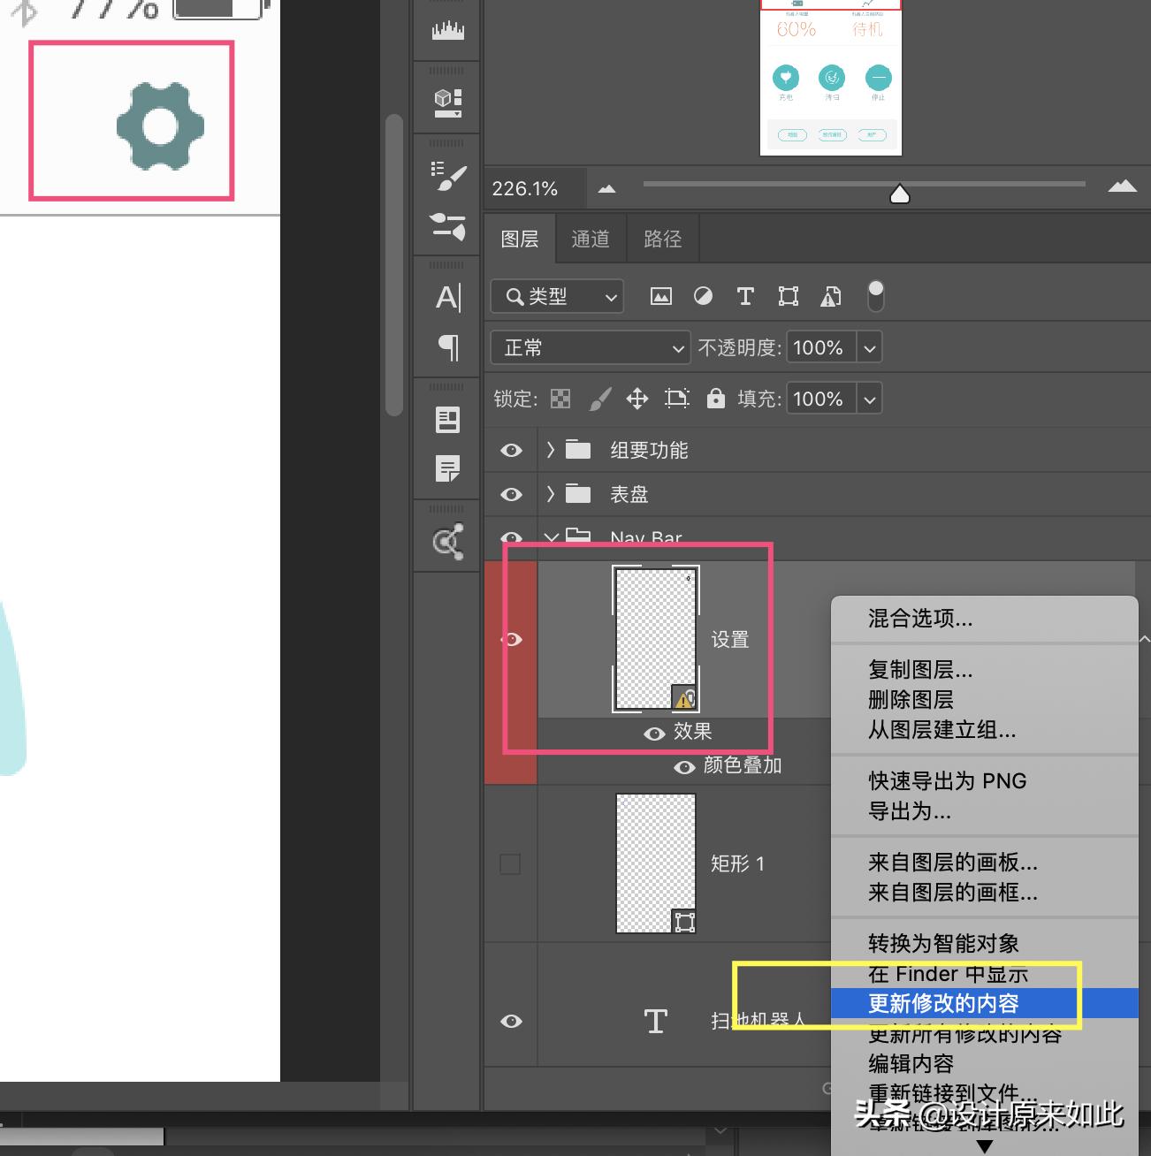Viewport: 1151px width, 1156px height.
Task: Open the Character panel icon
Action: tap(446, 298)
